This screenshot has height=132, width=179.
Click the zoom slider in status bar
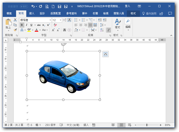tap(146, 125)
